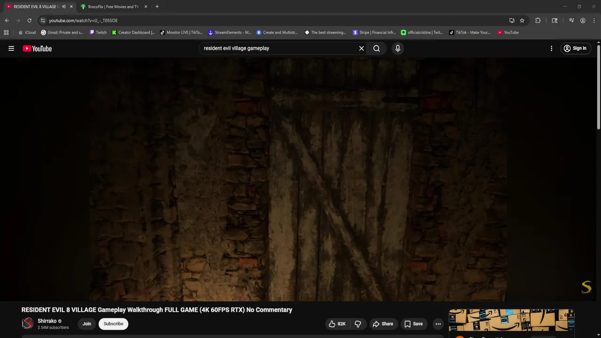Open the Gmail bookmark

[62, 32]
